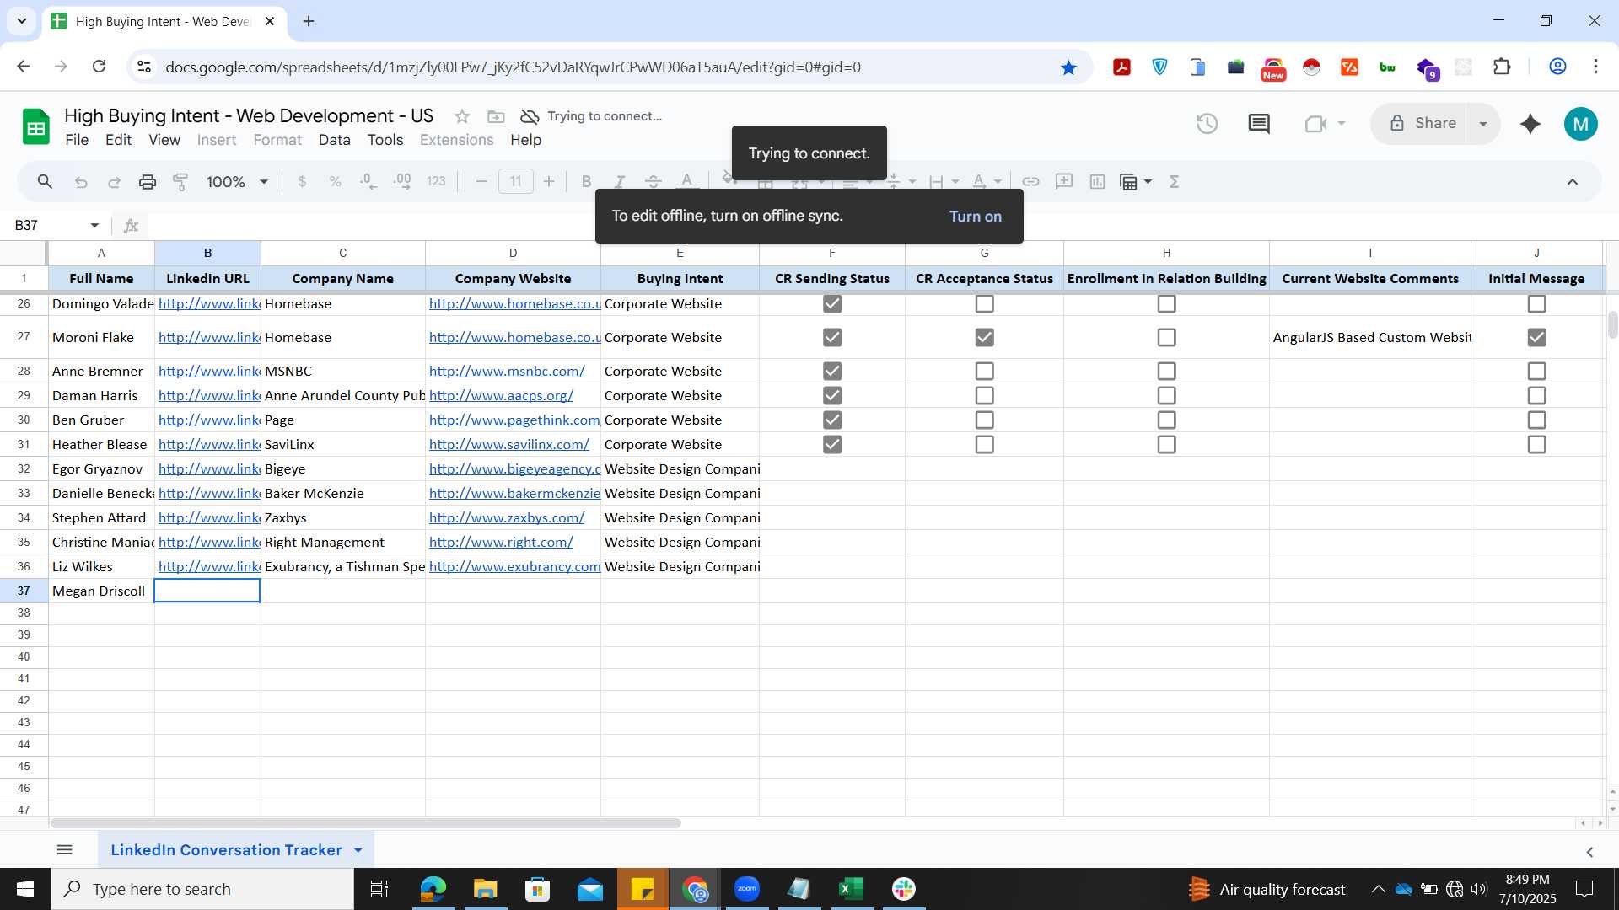The width and height of the screenshot is (1619, 910).
Task: Uncheck Initial Message for Moroni Flake
Action: (x=1536, y=338)
